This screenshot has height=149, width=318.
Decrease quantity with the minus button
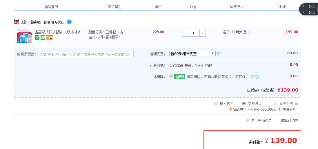point(184,33)
